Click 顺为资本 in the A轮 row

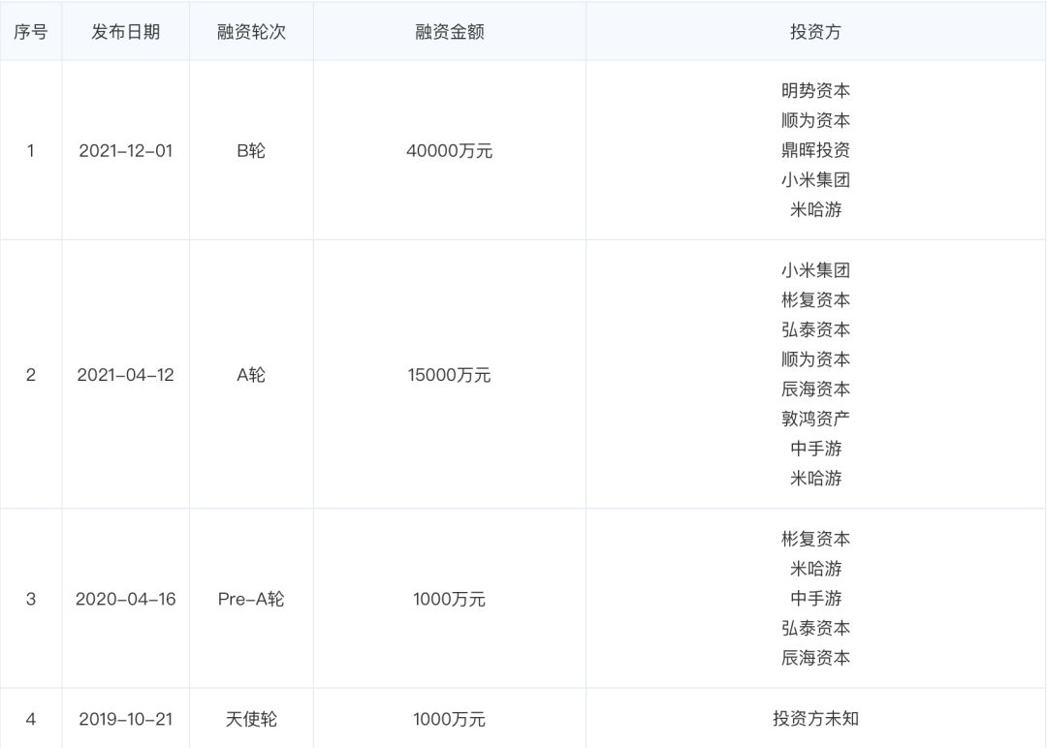pos(815,359)
